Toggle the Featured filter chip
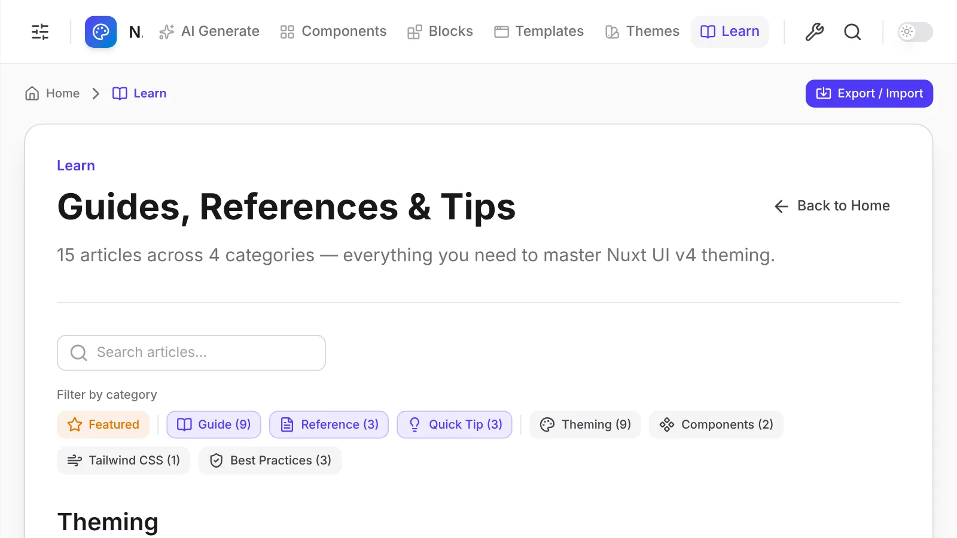Image resolution: width=957 pixels, height=538 pixels. point(103,424)
